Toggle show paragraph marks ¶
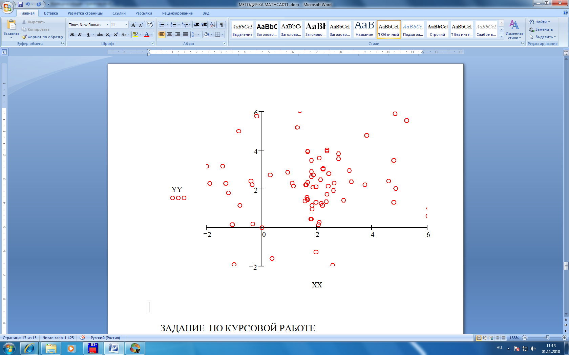 tap(222, 25)
